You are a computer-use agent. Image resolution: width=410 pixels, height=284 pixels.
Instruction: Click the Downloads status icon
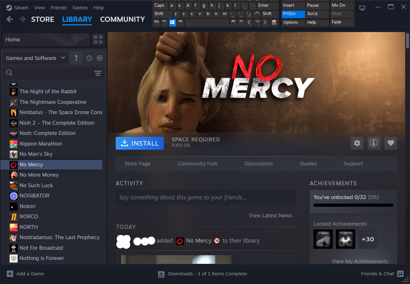pos(161,274)
